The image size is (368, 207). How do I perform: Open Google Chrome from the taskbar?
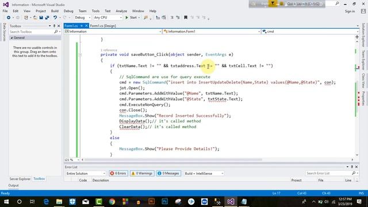coord(112,202)
